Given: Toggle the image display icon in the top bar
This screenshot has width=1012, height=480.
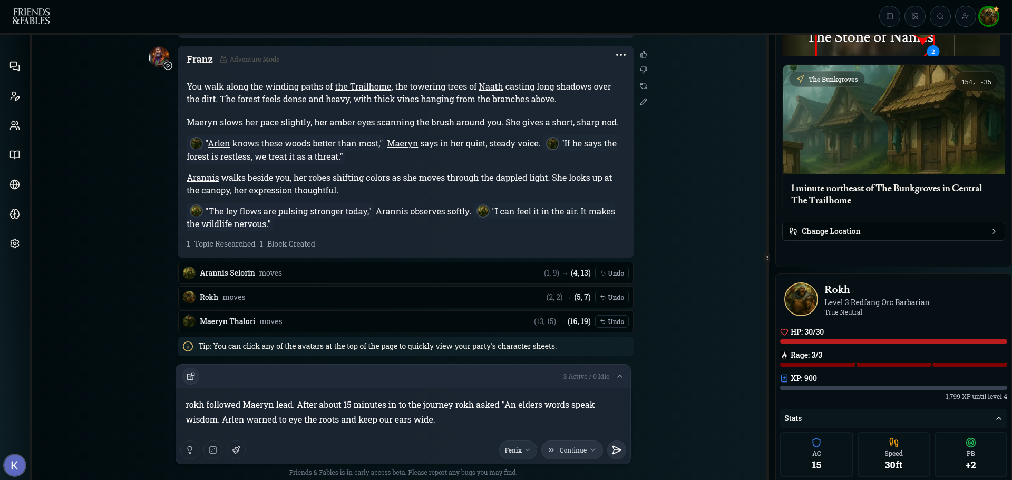Looking at the screenshot, I should tap(915, 16).
